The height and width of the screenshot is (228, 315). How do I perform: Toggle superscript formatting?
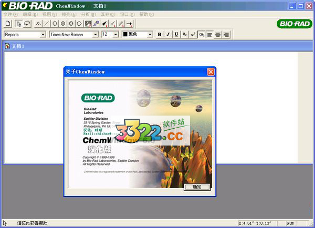click(x=193, y=35)
